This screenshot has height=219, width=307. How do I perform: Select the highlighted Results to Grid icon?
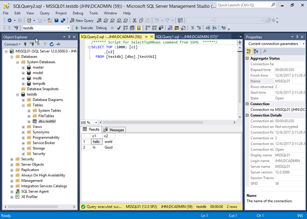click(x=176, y=28)
